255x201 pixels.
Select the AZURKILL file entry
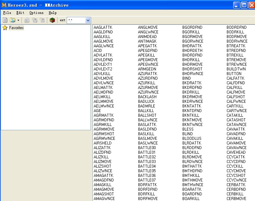[147, 83]
